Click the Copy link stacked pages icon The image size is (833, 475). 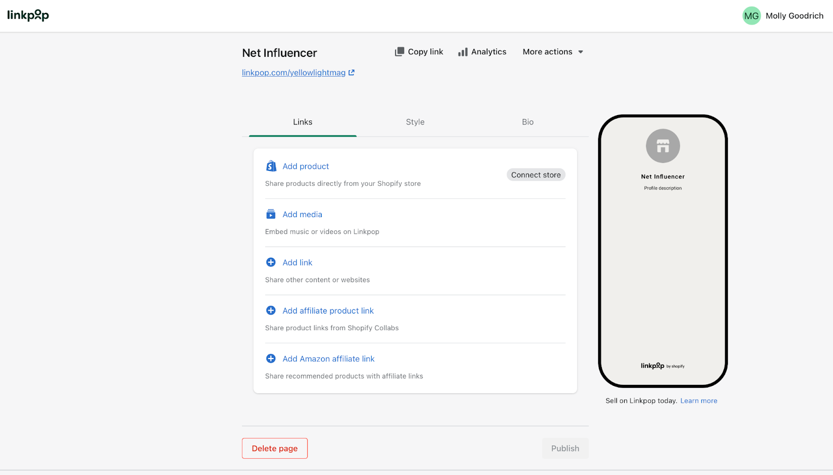[x=399, y=52]
